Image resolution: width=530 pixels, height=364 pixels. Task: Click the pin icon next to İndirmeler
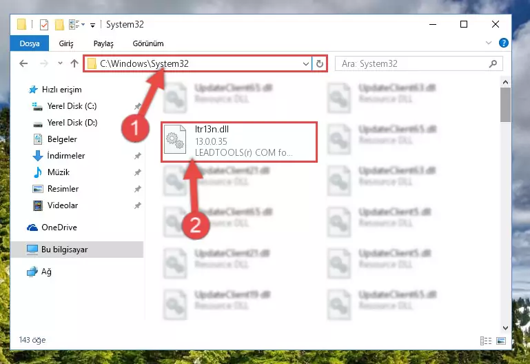(137, 156)
